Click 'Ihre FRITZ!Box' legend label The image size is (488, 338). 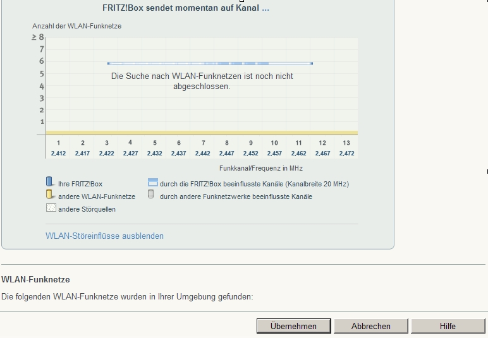pos(80,184)
